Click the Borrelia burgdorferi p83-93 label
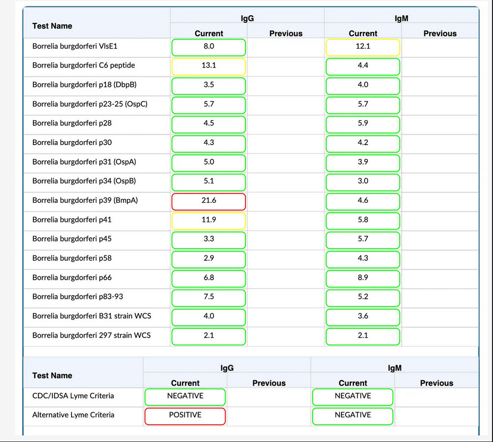This screenshot has height=442, width=493. click(77, 297)
